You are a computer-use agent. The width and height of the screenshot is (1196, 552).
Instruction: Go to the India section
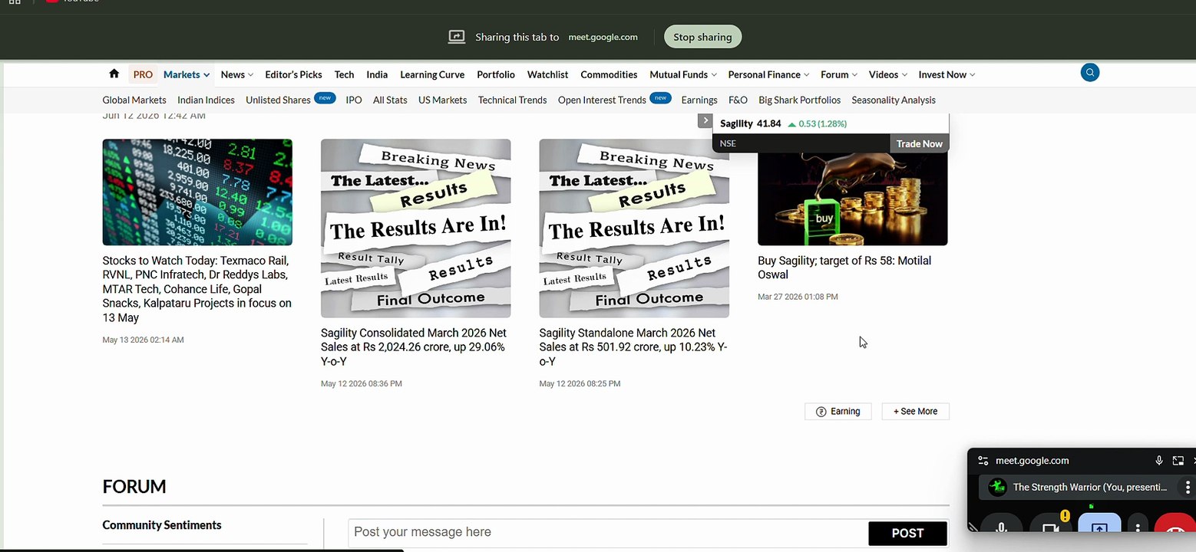point(377,74)
